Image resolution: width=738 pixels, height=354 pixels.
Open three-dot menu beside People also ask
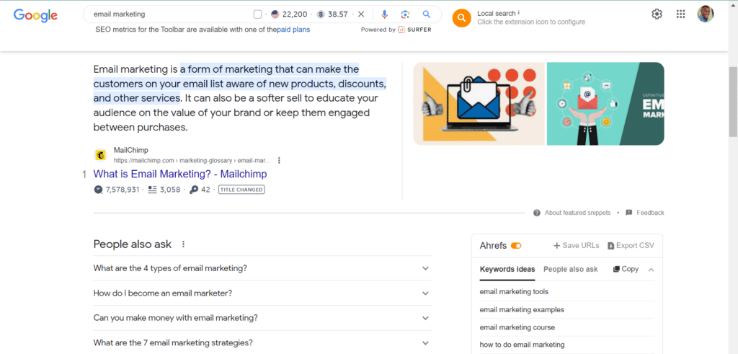(x=183, y=244)
